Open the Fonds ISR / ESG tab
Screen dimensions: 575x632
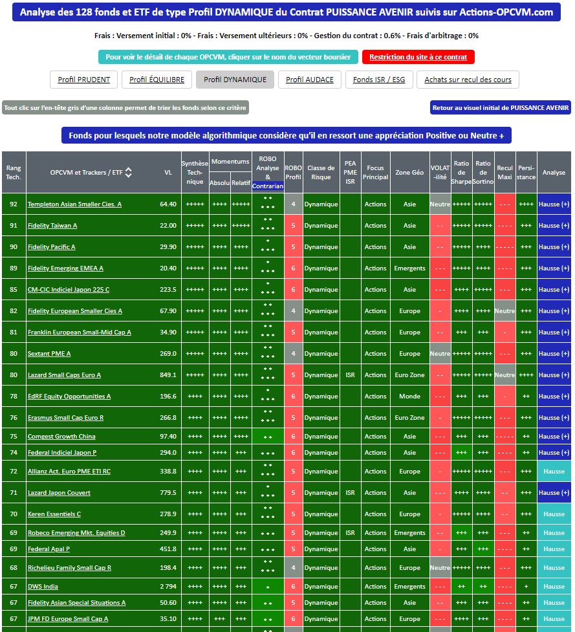click(379, 80)
